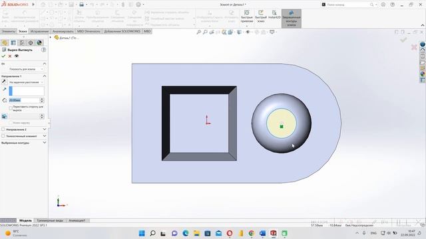The image size is (426, 239).
Task: Open the user login icon in the title bar
Action: [x=383, y=5]
